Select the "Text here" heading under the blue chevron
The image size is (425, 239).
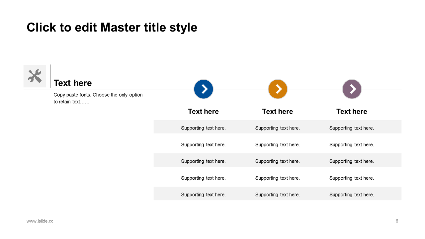tap(203, 112)
